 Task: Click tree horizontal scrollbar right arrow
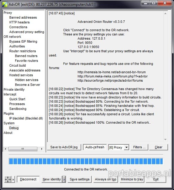point(42,149)
